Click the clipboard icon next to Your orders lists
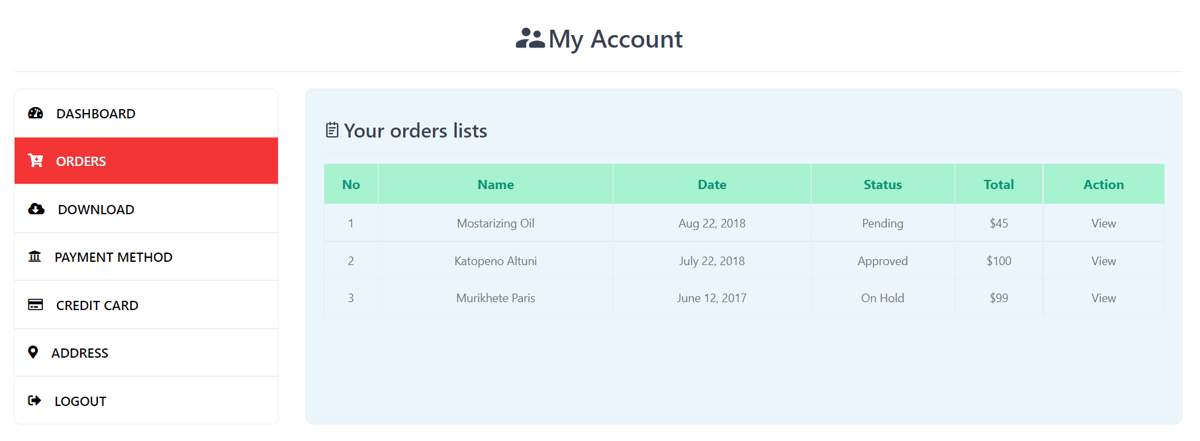The width and height of the screenshot is (1200, 441). 332,130
